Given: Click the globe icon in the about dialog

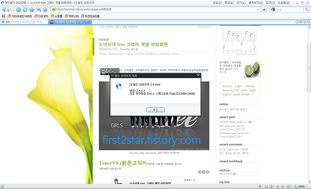Looking at the screenshot, I should [119, 86].
